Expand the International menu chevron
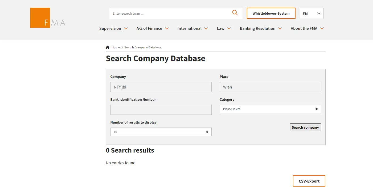373x190 pixels. click(206, 28)
